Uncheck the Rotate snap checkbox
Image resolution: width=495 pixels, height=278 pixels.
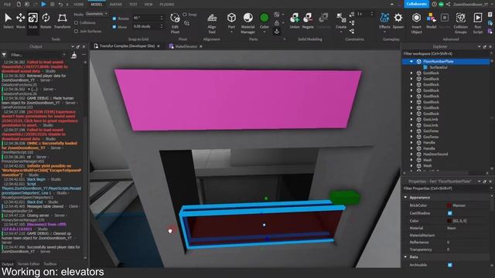point(114,19)
